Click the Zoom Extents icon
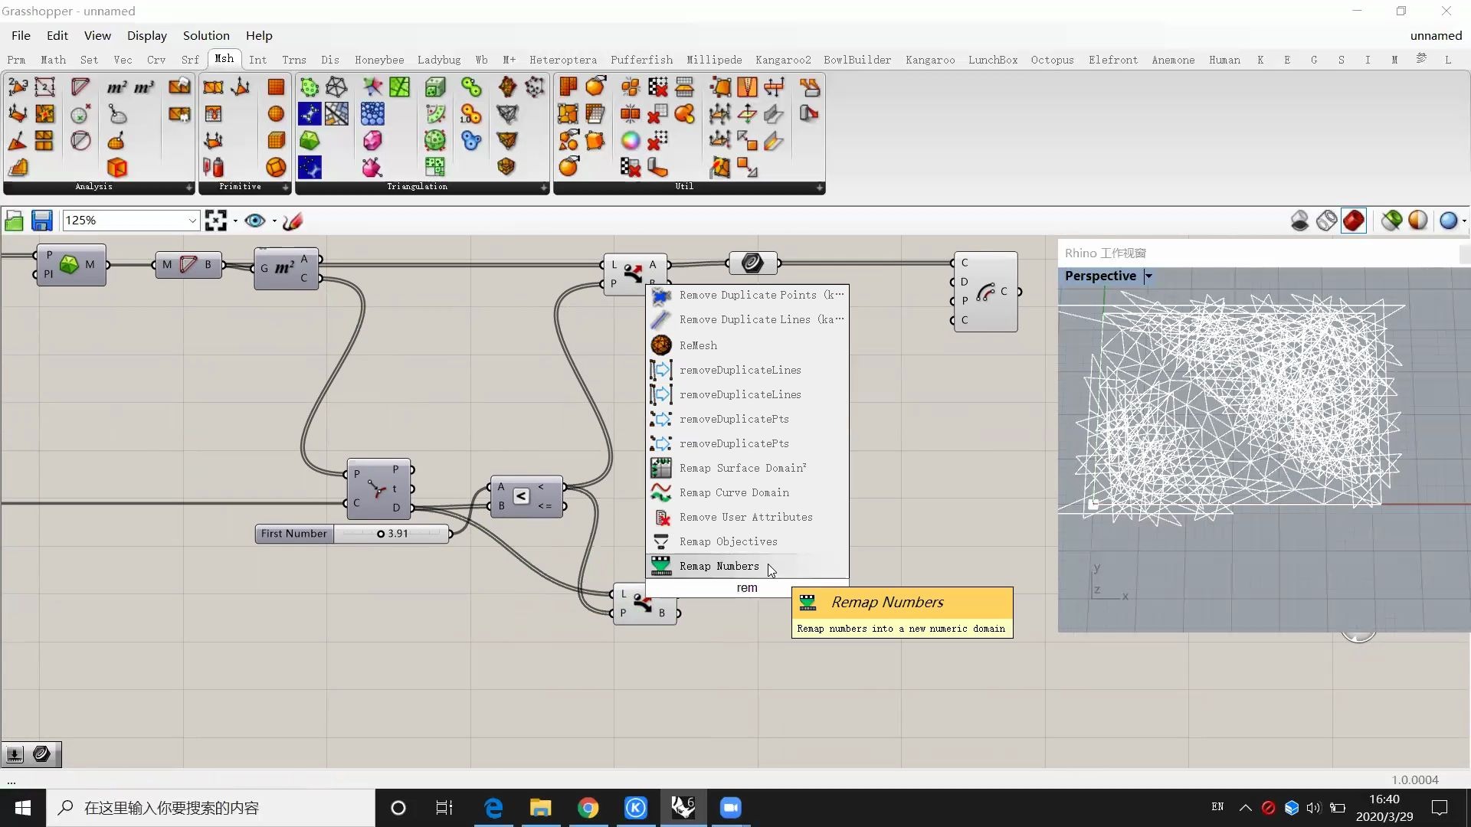This screenshot has width=1471, height=827. point(216,221)
